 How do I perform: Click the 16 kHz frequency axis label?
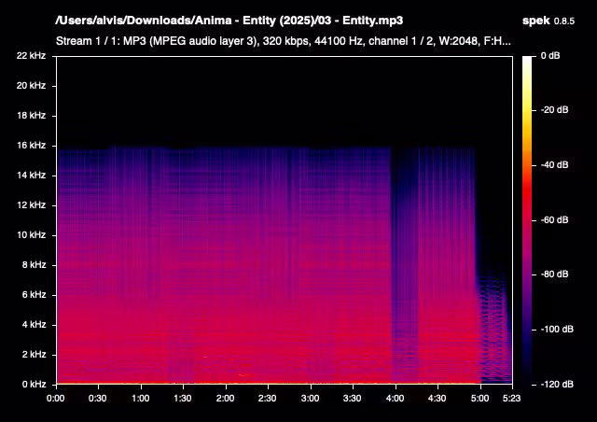31,146
